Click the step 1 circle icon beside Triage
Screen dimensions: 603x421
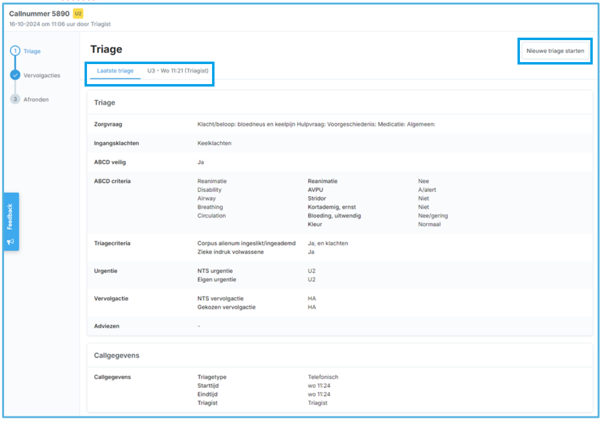pos(15,51)
